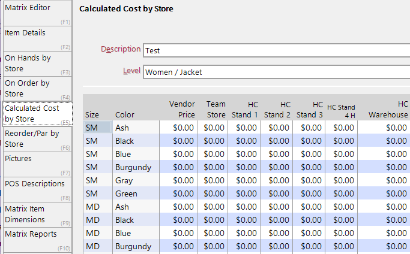Image resolution: width=410 pixels, height=254 pixels.
Task: Click HC Warehouse value for MD Burgundy
Action: pos(384,246)
